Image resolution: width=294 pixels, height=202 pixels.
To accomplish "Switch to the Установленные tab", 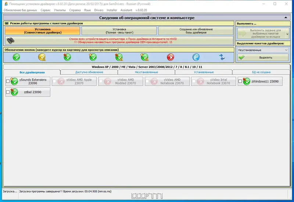I will 204,72.
